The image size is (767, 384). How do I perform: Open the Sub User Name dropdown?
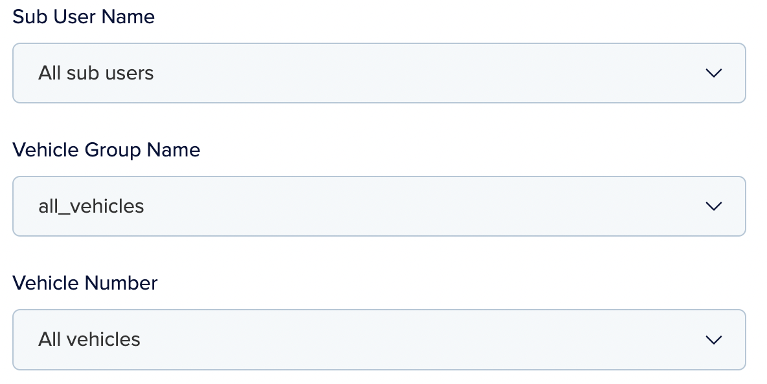point(379,73)
